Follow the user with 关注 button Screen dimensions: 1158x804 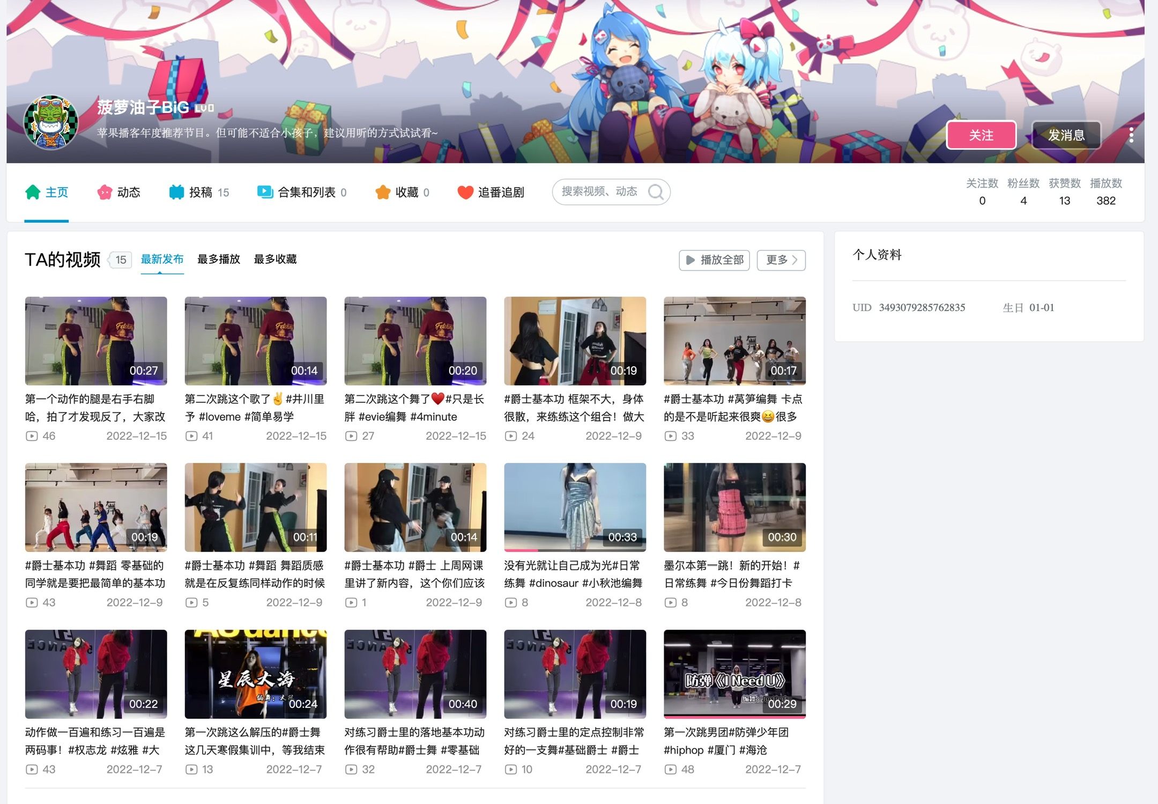(x=981, y=135)
